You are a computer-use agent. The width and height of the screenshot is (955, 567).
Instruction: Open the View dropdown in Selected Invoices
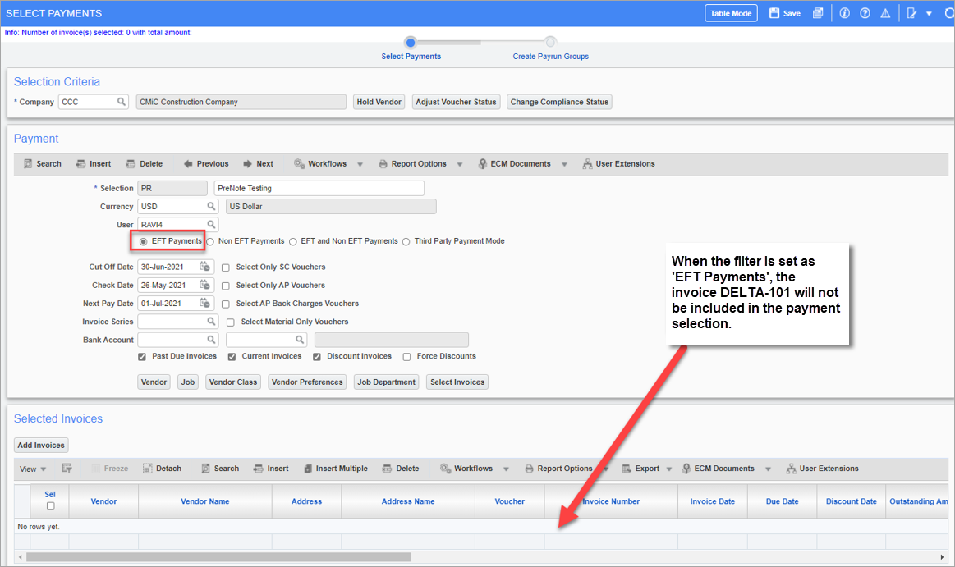33,469
